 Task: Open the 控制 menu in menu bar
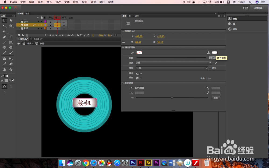[x=84, y=2]
